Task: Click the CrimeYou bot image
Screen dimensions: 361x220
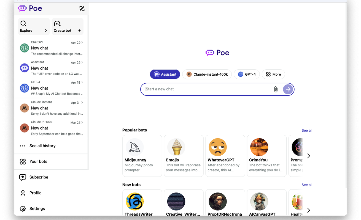Action: [x=259, y=147]
